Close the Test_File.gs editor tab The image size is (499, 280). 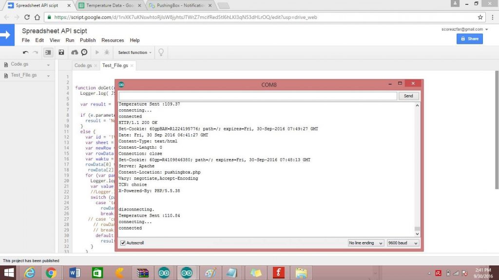click(x=132, y=66)
